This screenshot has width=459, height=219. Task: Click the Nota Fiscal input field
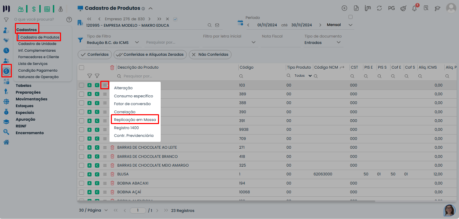pos(281,43)
